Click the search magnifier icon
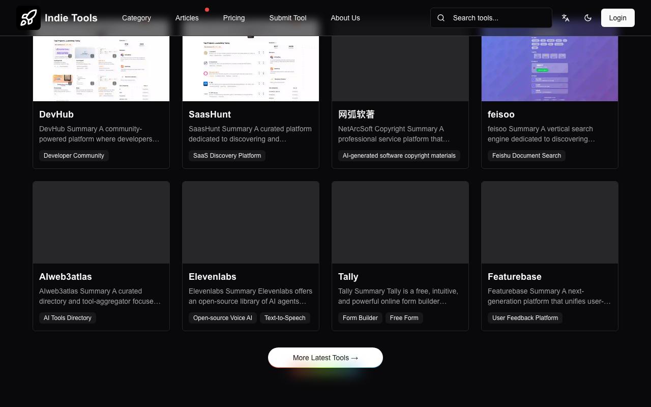The height and width of the screenshot is (407, 651). tap(441, 18)
